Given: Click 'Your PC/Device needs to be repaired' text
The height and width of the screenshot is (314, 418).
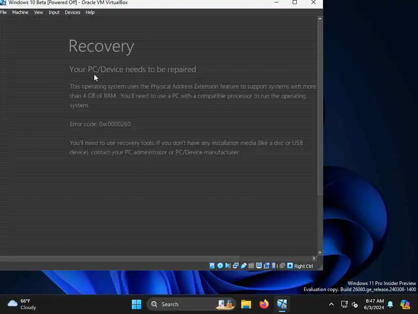Looking at the screenshot, I should point(133,70).
